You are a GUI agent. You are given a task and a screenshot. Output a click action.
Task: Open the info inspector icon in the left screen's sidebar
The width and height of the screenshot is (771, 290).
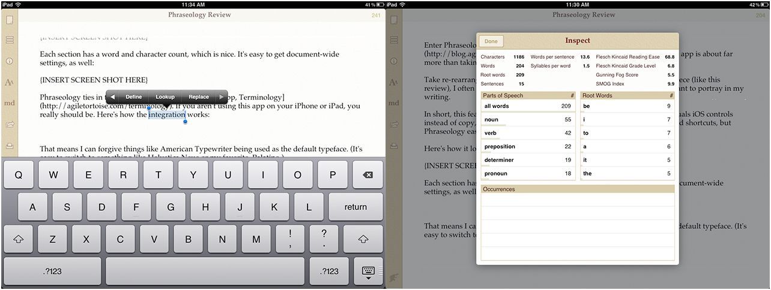click(9, 61)
